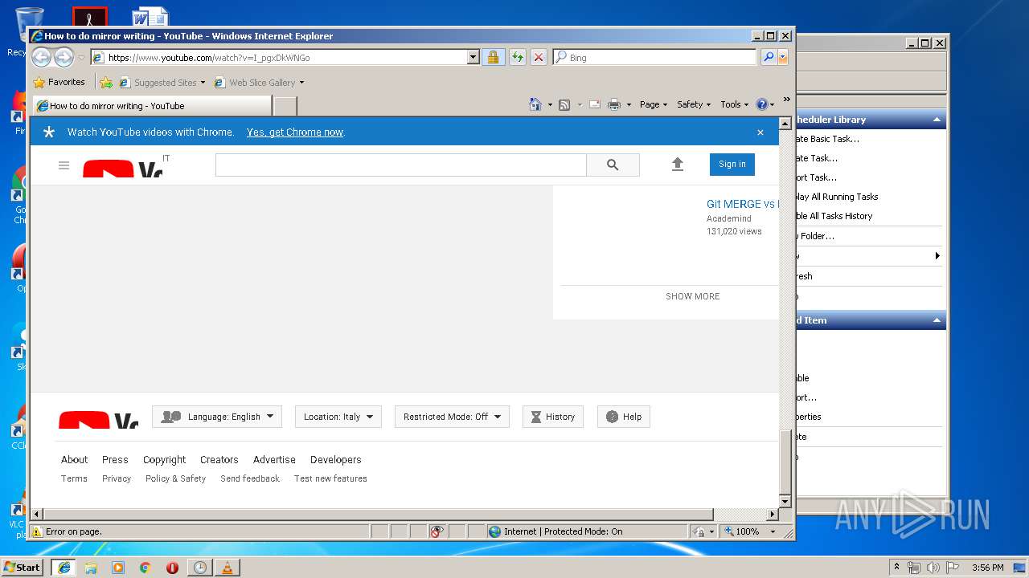
Task: Click the Press footer link
Action: (x=115, y=460)
